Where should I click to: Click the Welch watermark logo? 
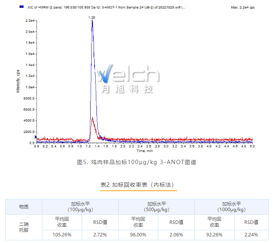[x=128, y=73]
